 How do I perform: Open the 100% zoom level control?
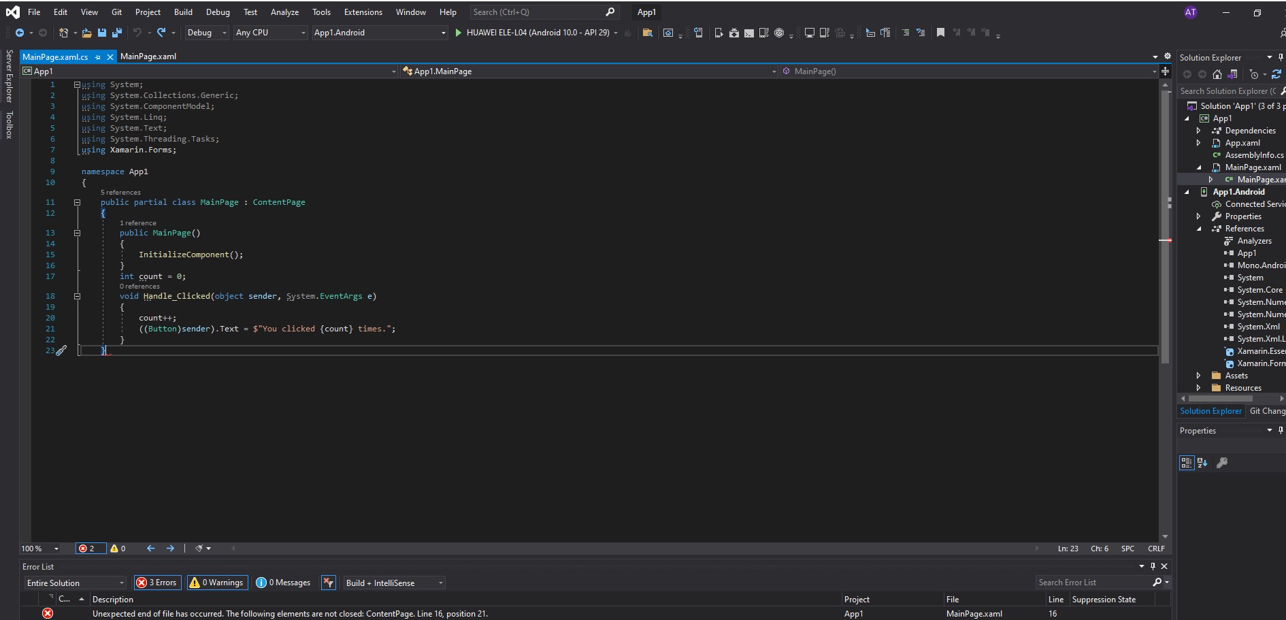tap(39, 549)
